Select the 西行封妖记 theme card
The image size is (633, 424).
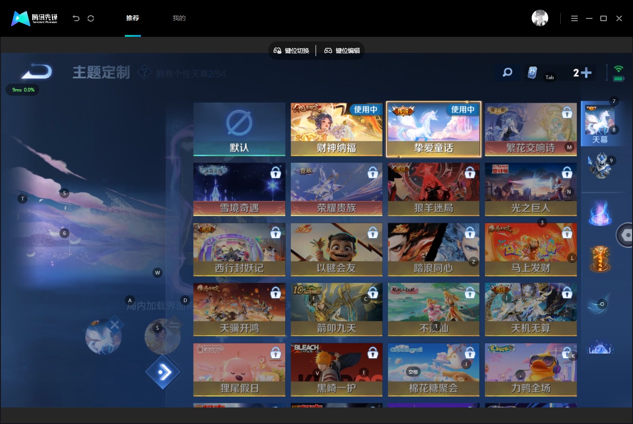(240, 249)
